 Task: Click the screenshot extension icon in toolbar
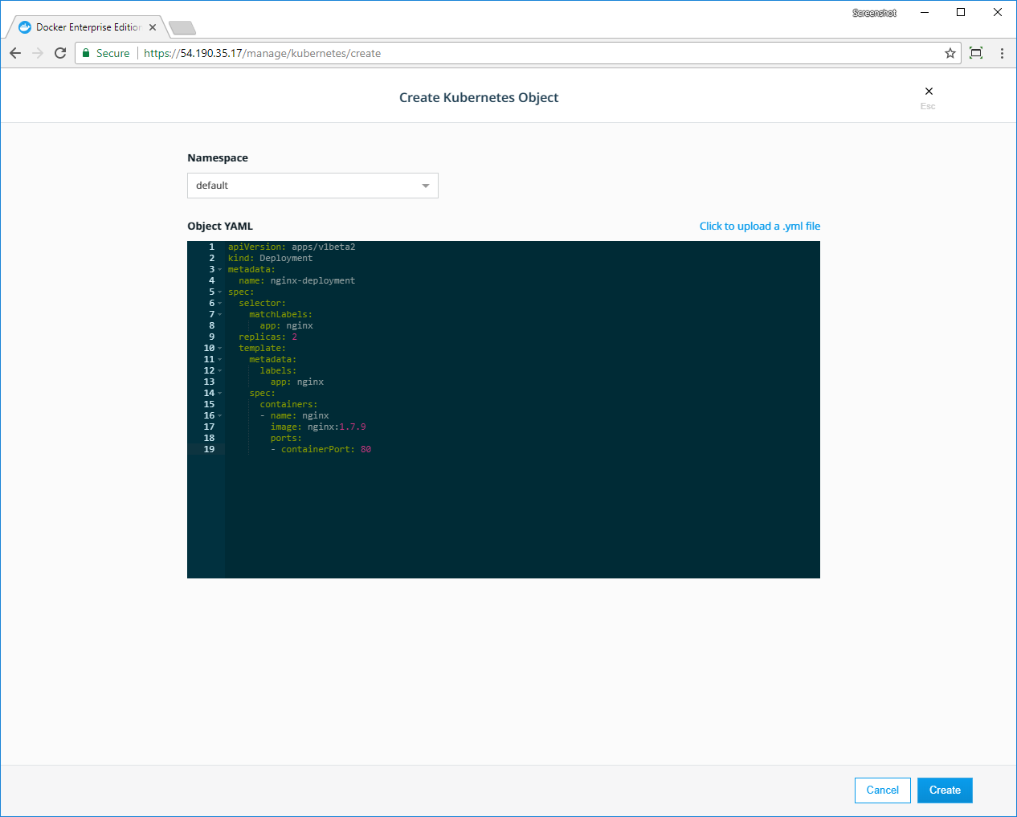click(976, 53)
